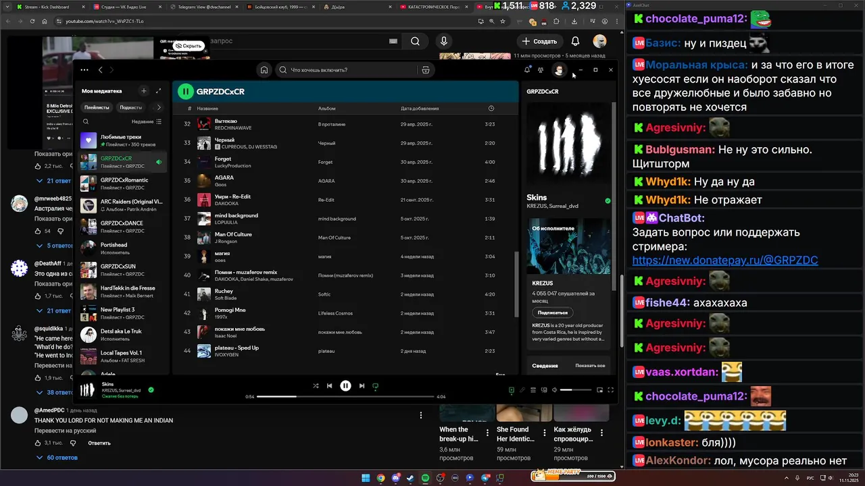Viewport: 865px width, 486px height.
Task: Pause the GRPZDCxCR playlist with the green button
Action: tap(185, 91)
